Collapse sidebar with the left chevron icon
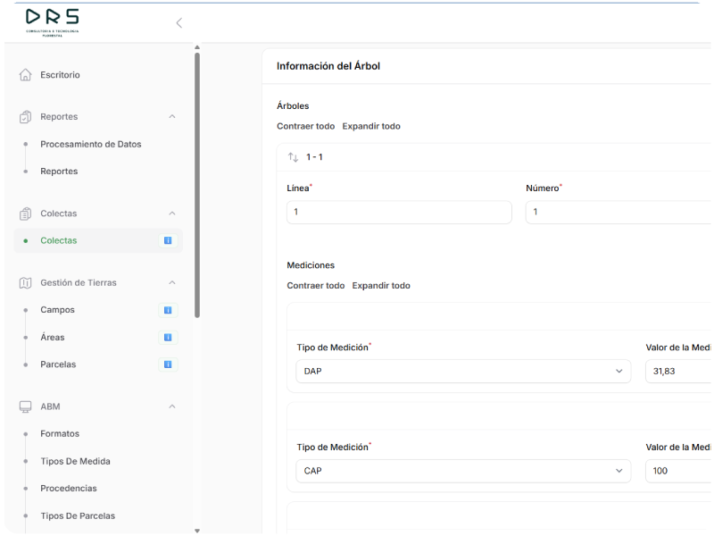The width and height of the screenshot is (714, 536). (x=178, y=23)
